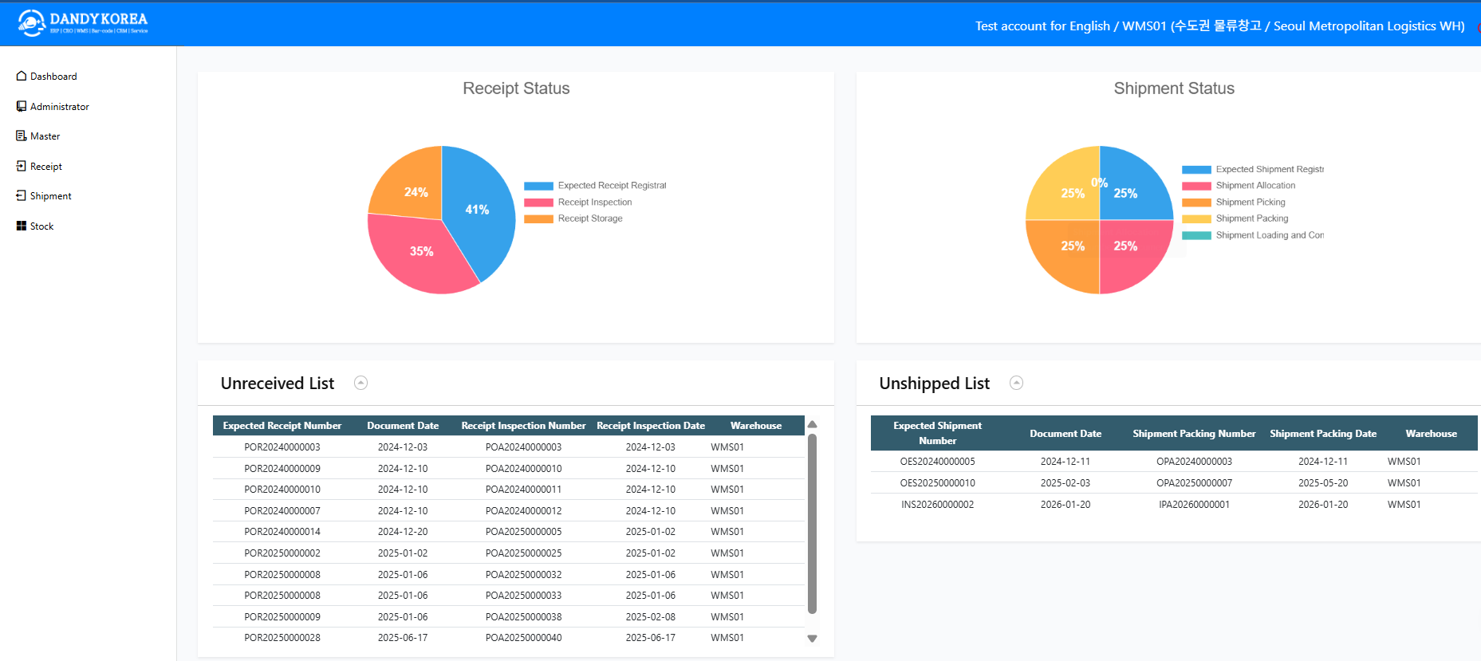This screenshot has width=1481, height=661.
Task: Select row POR20240000003 in Unreceived List
Action: tap(510, 447)
